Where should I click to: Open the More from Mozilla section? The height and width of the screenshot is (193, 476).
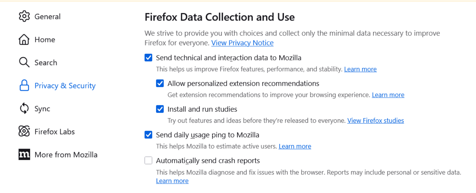[66, 154]
